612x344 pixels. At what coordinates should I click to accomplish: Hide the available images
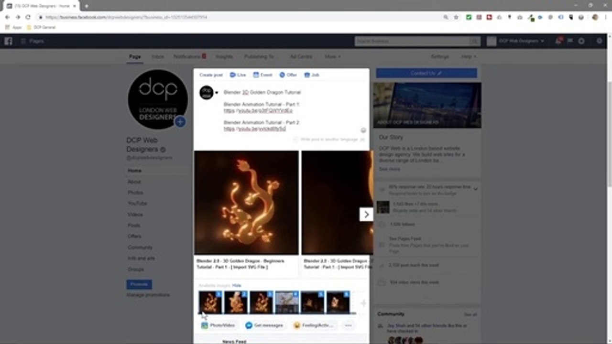(237, 285)
